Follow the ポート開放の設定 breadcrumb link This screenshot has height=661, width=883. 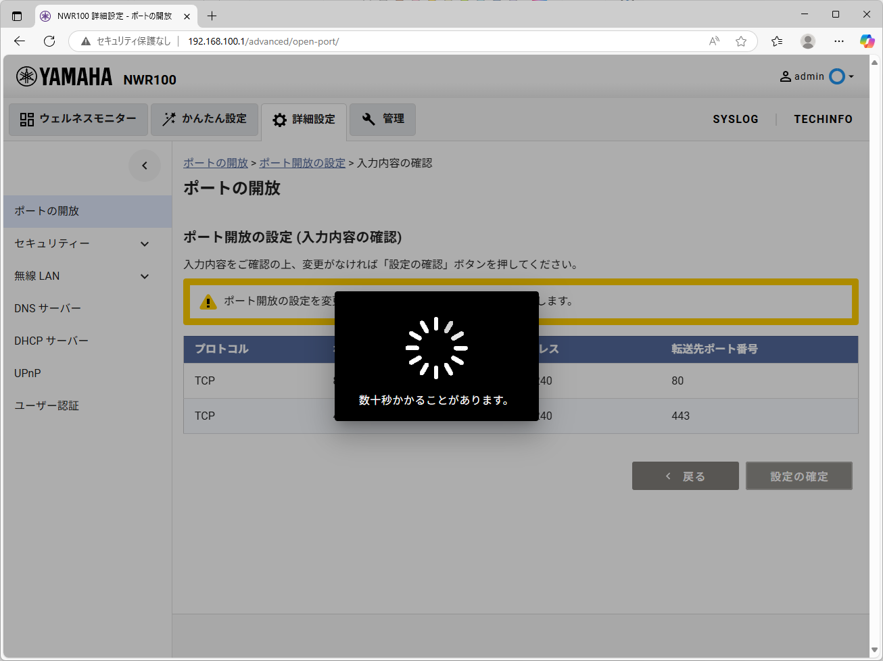tap(302, 163)
